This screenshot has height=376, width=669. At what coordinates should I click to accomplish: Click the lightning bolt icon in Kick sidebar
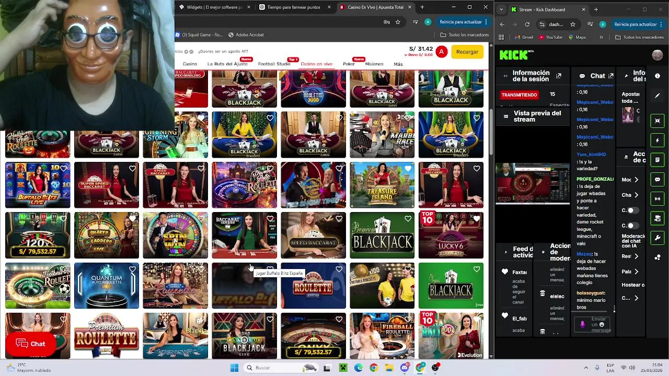[658, 140]
